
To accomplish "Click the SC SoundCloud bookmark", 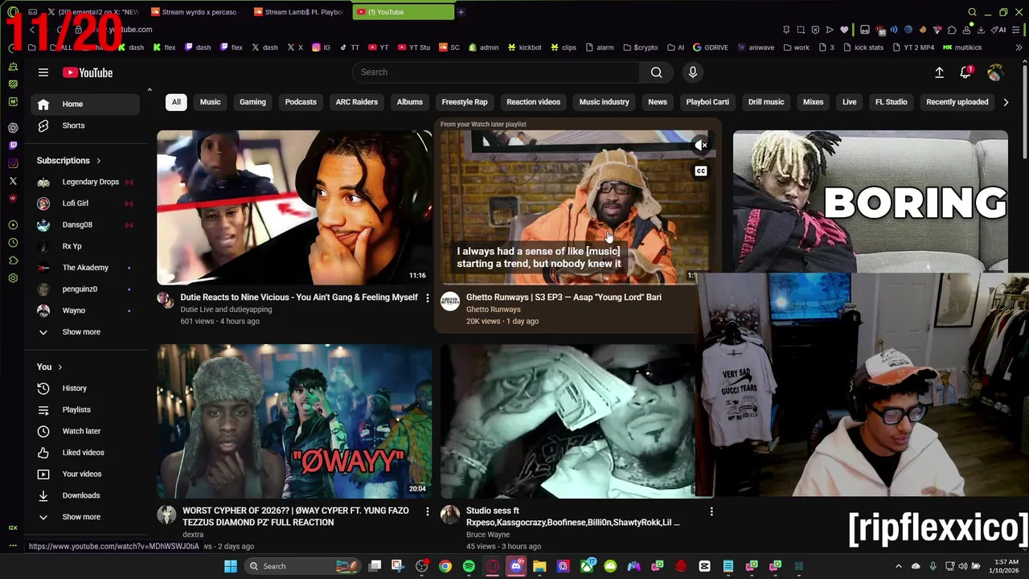I will point(449,47).
